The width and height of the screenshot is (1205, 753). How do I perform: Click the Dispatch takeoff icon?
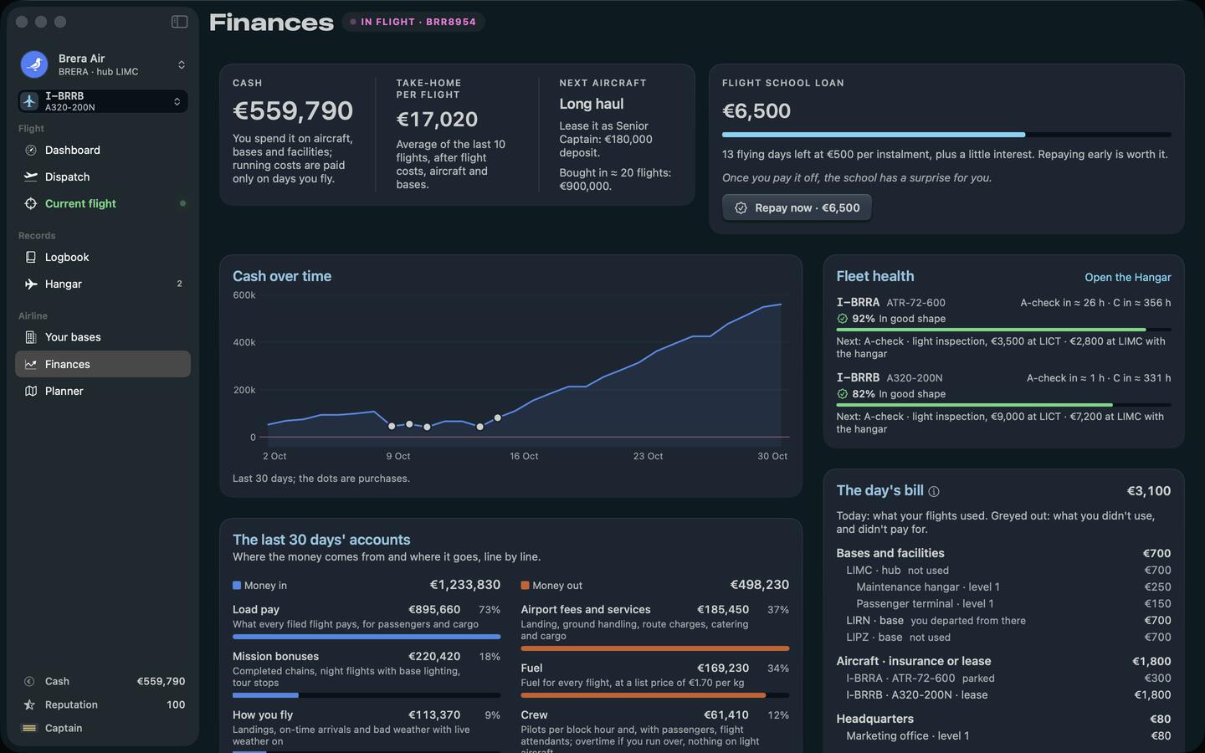[31, 177]
